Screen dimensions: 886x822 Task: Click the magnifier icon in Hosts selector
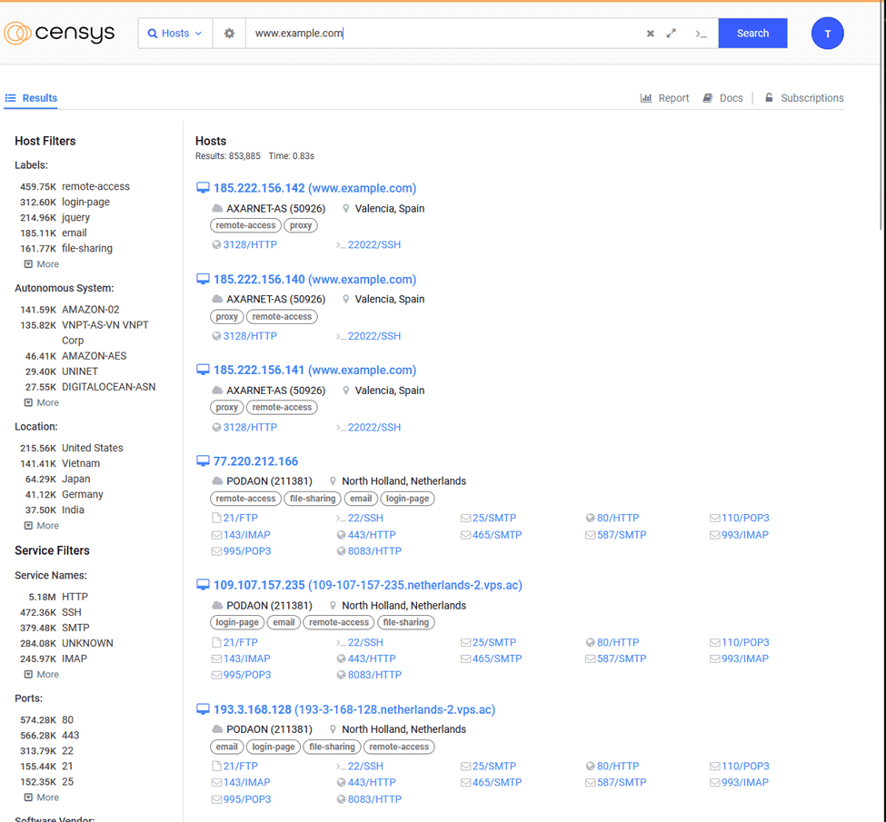(153, 34)
